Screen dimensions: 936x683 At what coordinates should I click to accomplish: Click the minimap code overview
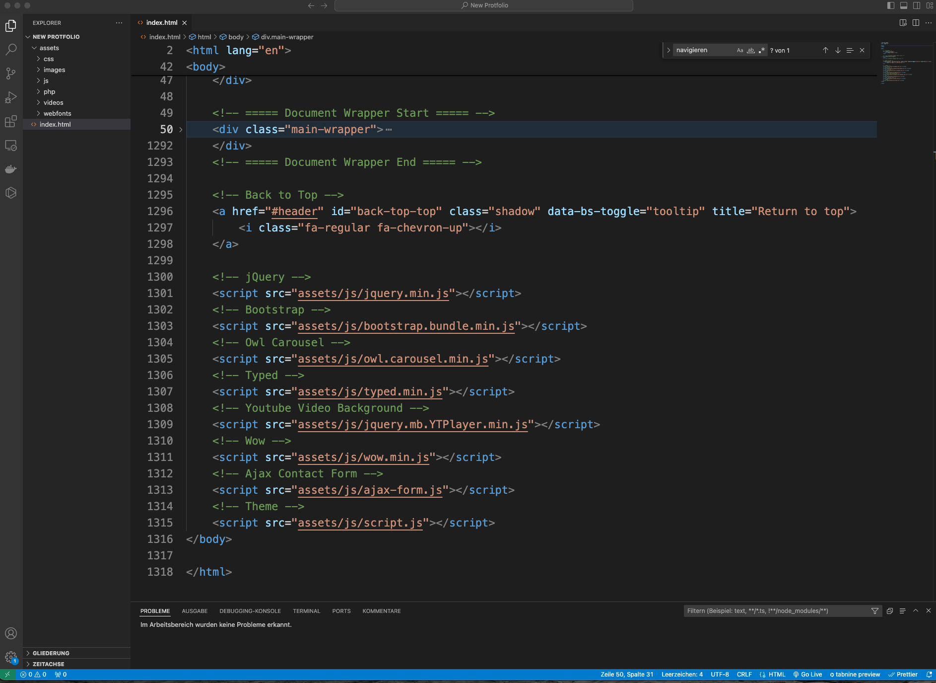point(905,63)
